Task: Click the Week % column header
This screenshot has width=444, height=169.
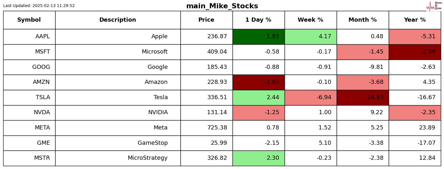Action: pyautogui.click(x=310, y=20)
